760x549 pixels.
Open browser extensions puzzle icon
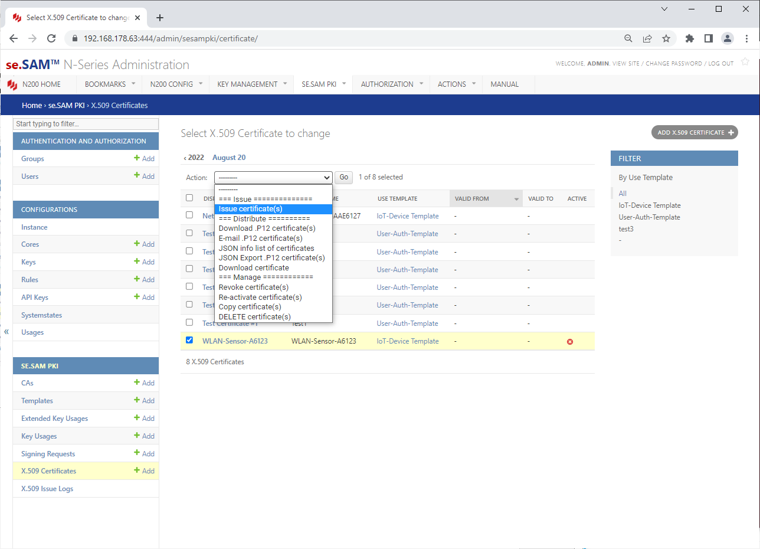690,38
